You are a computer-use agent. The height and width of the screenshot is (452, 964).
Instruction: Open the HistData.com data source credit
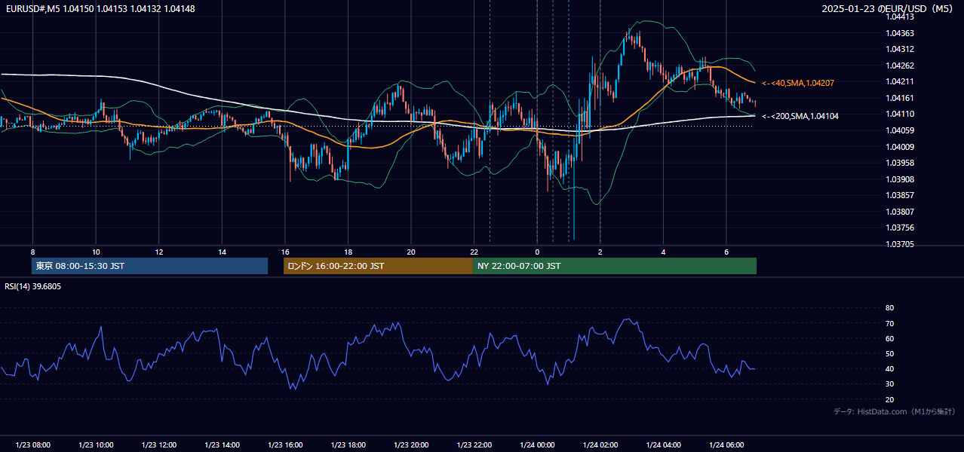(x=894, y=411)
